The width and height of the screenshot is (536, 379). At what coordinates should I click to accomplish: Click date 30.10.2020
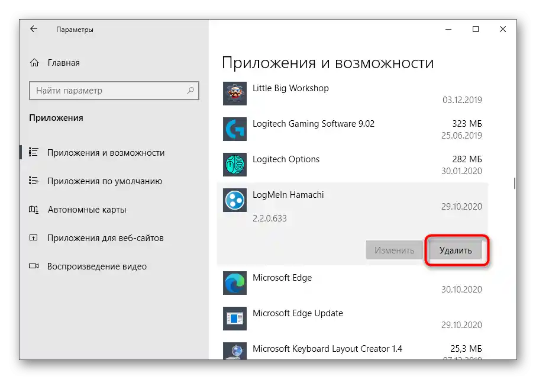(461, 290)
